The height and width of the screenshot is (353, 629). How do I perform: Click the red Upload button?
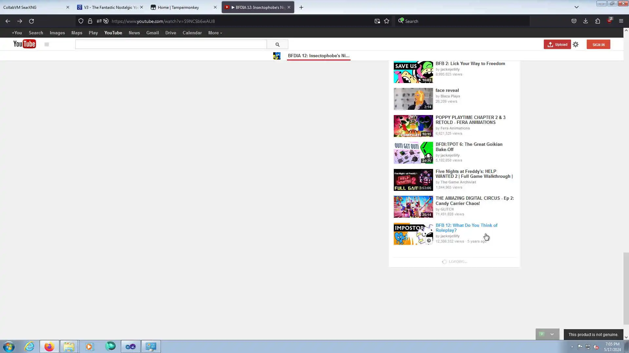point(557,44)
